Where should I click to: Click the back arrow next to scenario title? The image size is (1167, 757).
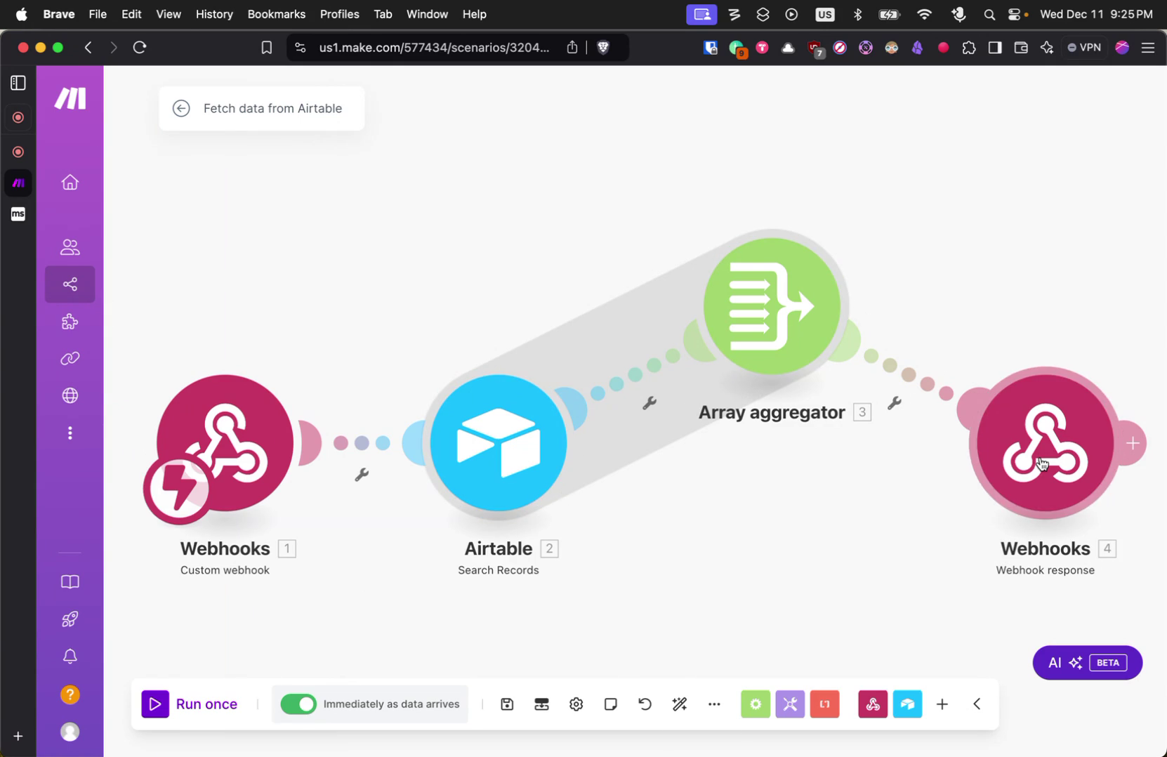181,108
